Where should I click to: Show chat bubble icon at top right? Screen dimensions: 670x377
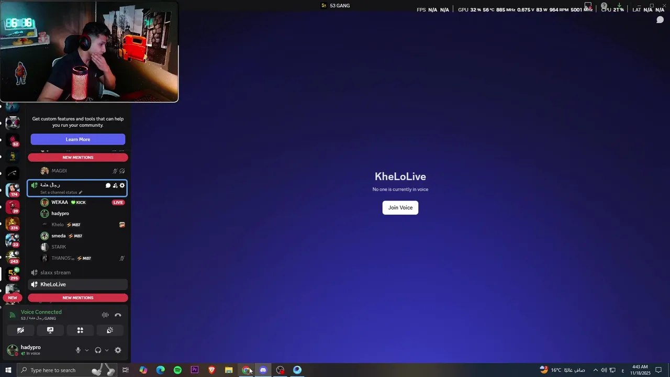tap(660, 20)
